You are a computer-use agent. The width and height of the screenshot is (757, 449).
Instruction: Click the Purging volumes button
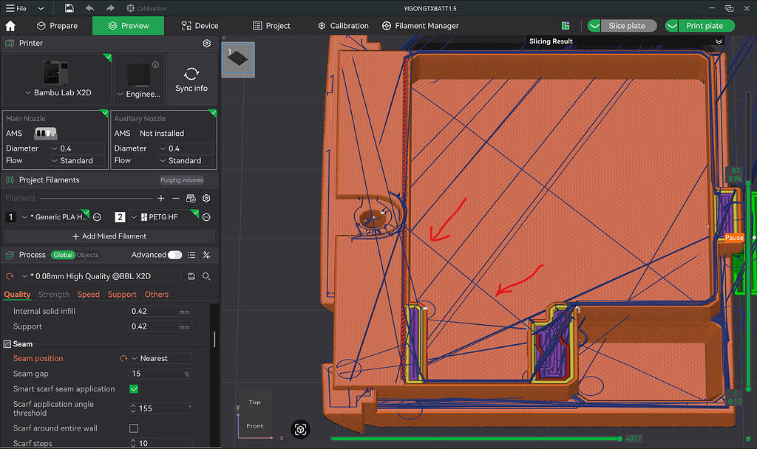click(x=182, y=180)
